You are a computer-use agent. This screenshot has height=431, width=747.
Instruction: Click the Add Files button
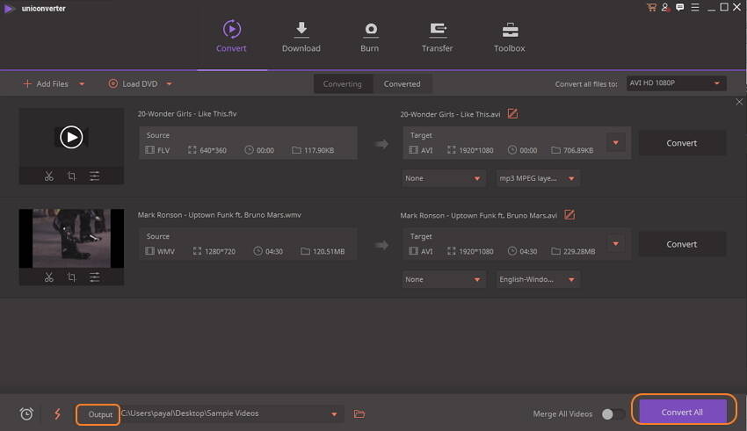(x=46, y=84)
